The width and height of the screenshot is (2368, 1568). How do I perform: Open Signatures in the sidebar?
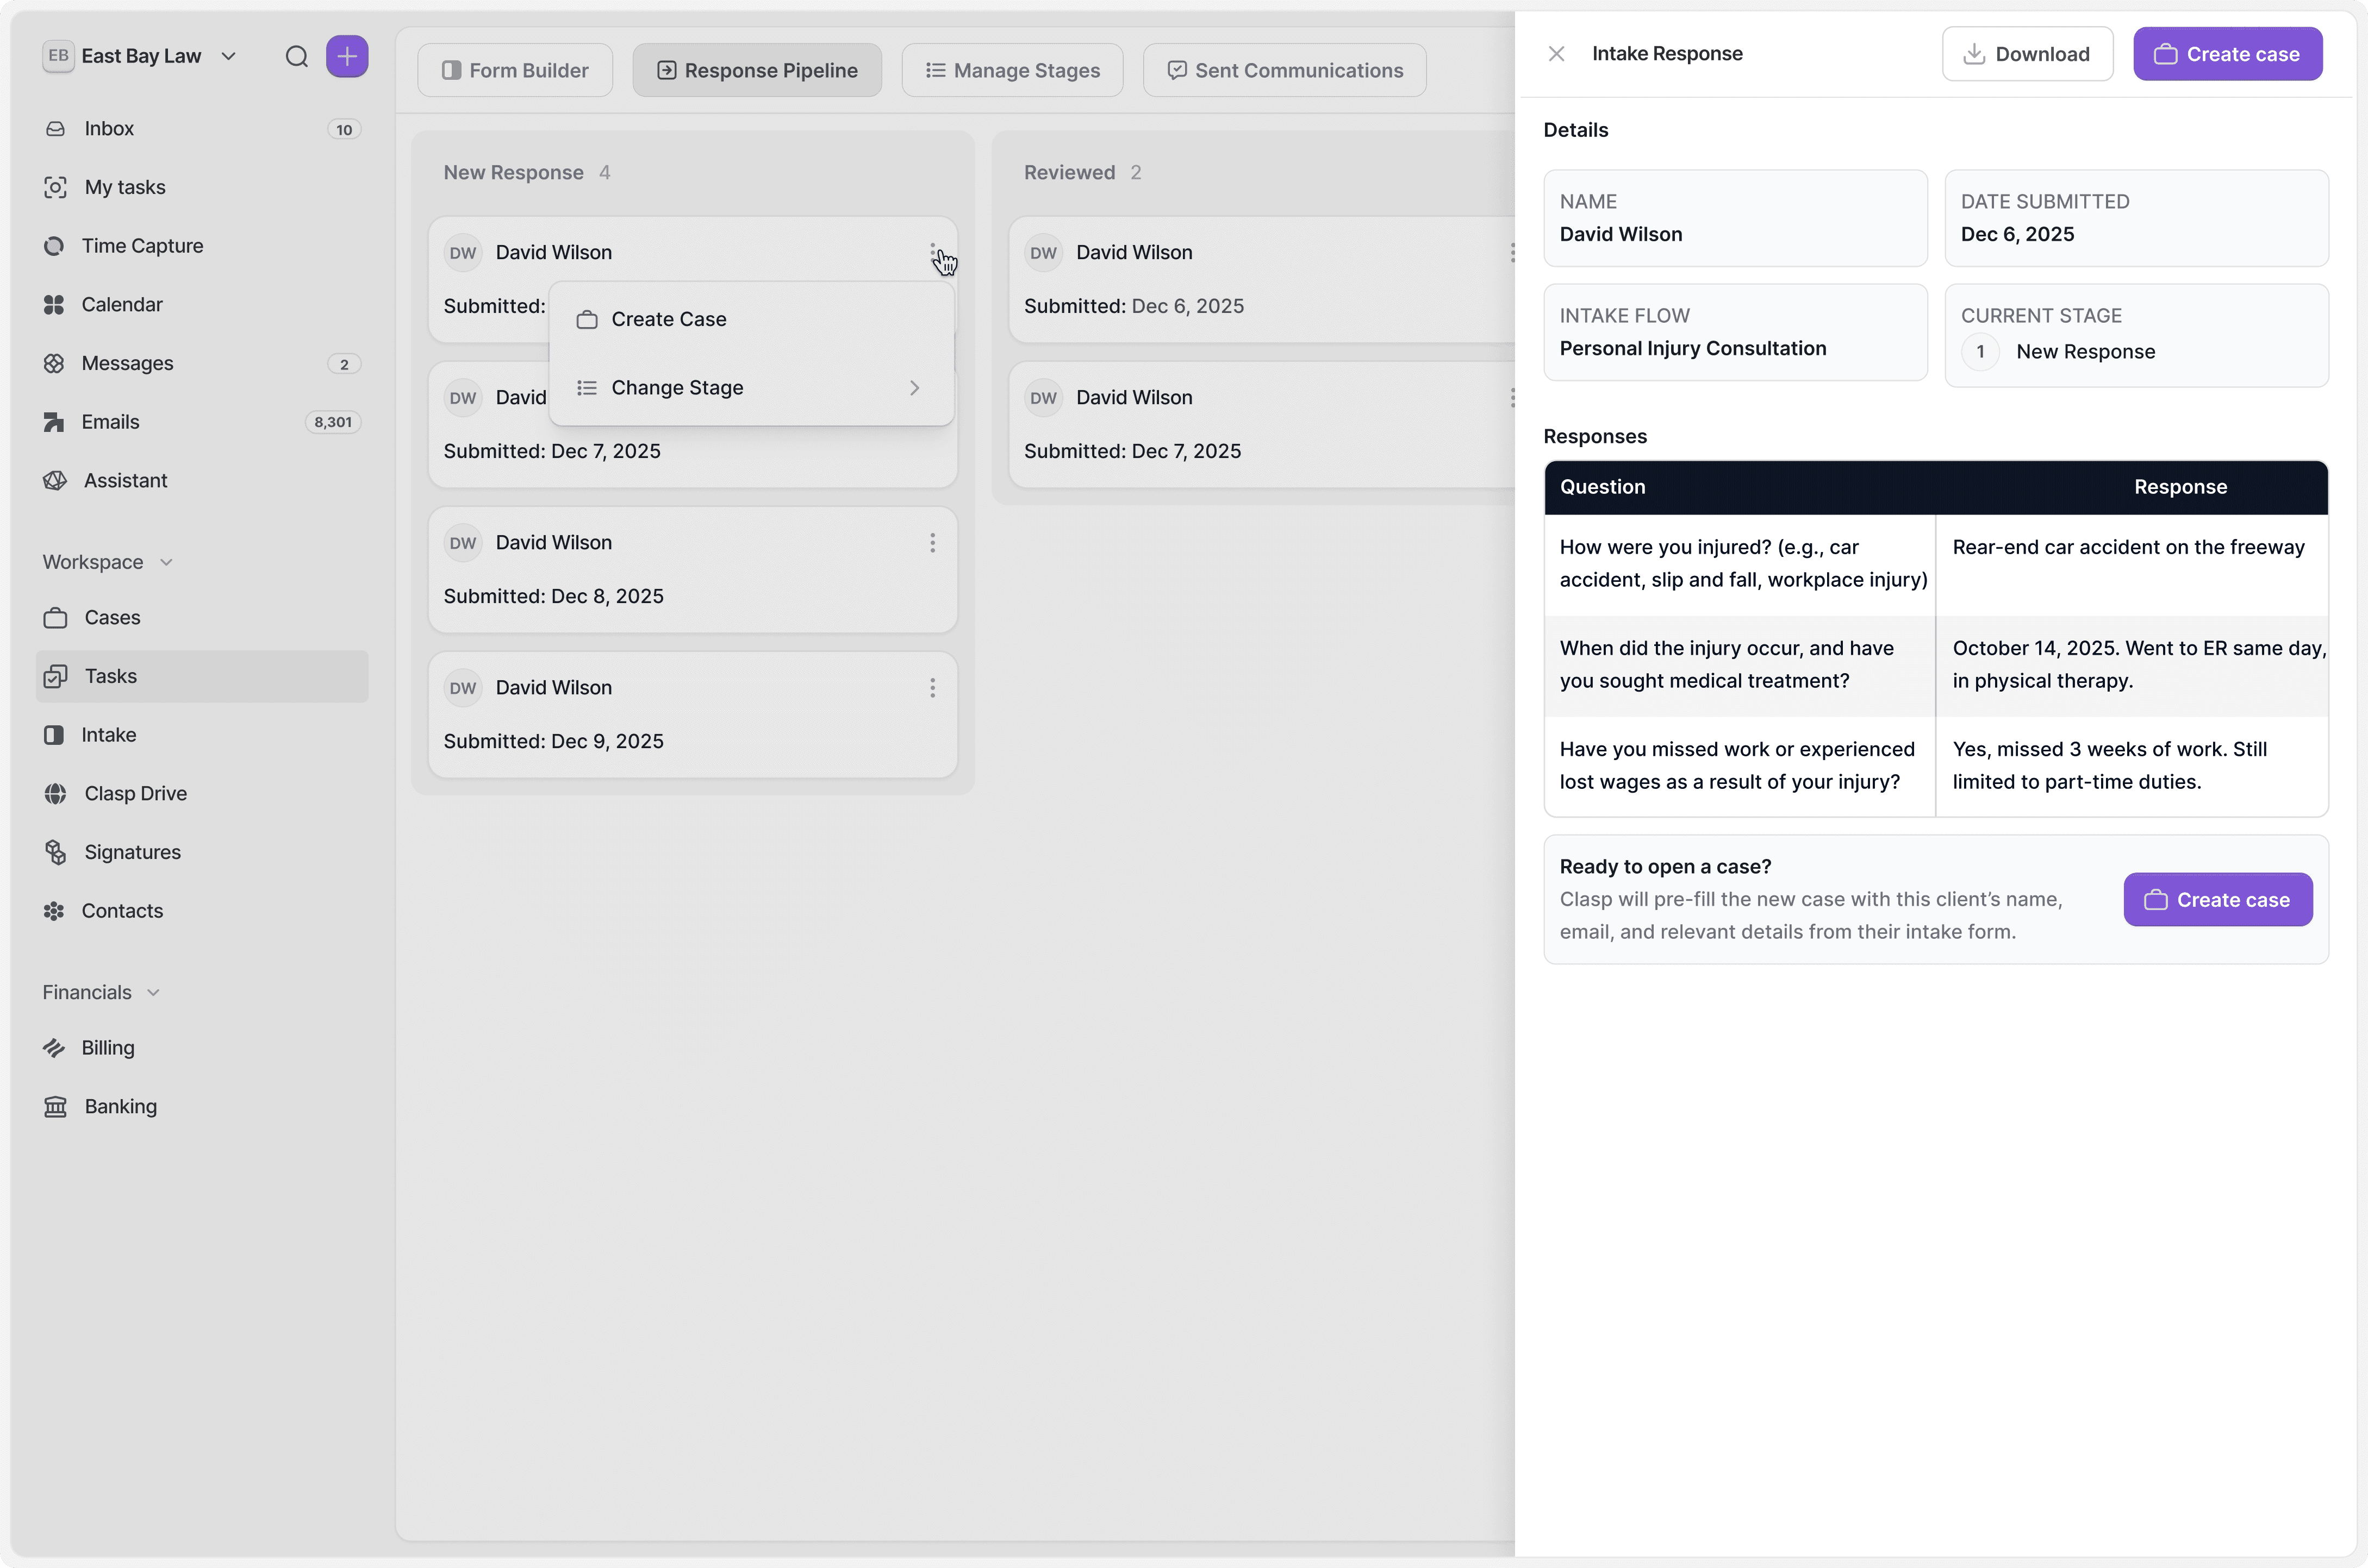point(201,852)
